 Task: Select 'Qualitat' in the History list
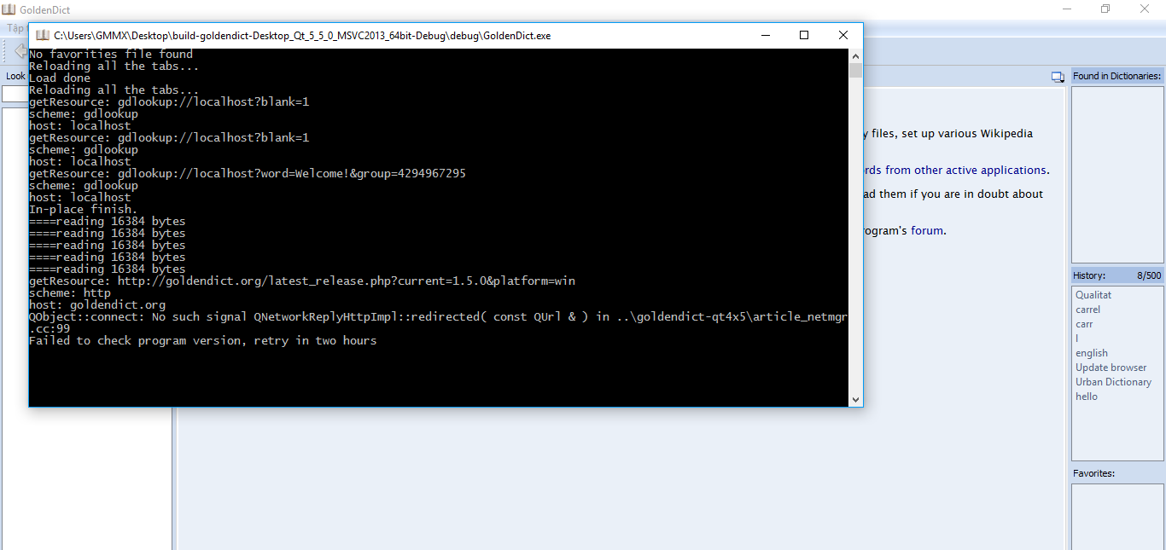pos(1093,295)
